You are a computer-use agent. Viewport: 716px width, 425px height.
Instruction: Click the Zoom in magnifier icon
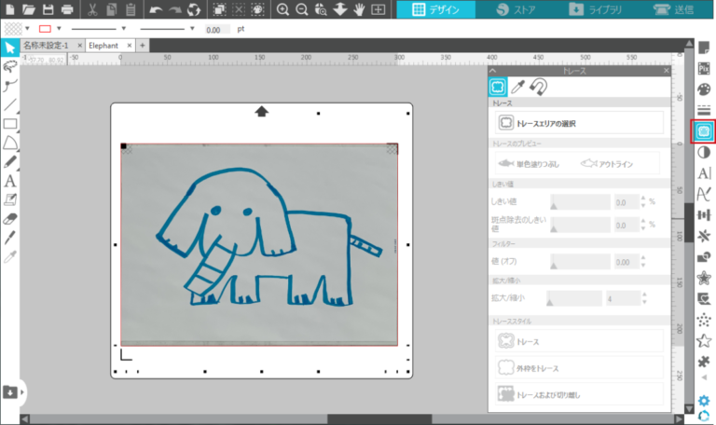[282, 9]
